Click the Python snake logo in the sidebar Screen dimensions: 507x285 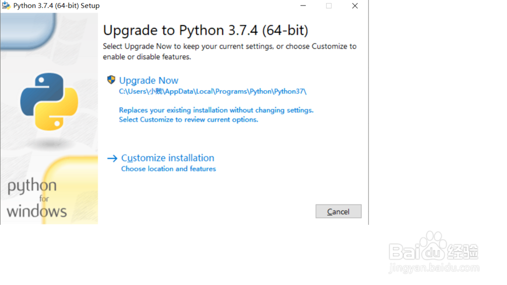coord(49,102)
